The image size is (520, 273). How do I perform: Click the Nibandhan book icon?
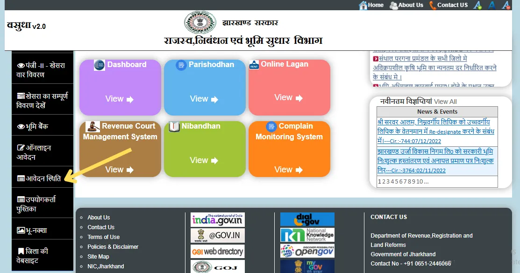click(174, 126)
